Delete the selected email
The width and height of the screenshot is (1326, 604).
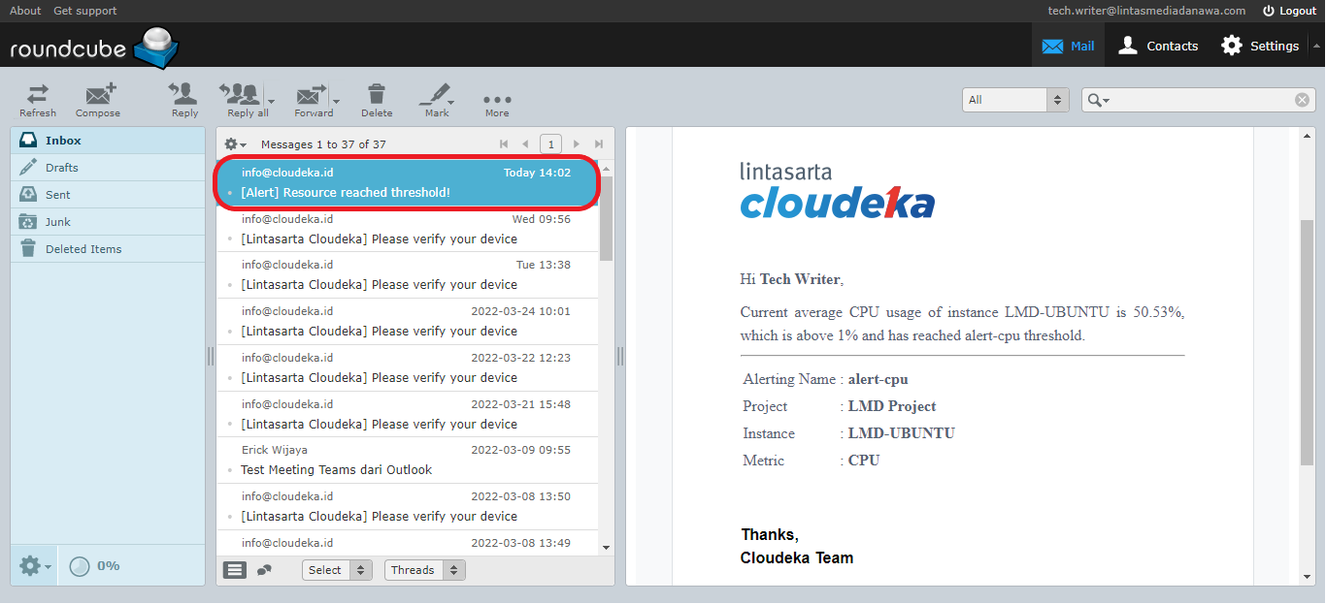click(377, 99)
